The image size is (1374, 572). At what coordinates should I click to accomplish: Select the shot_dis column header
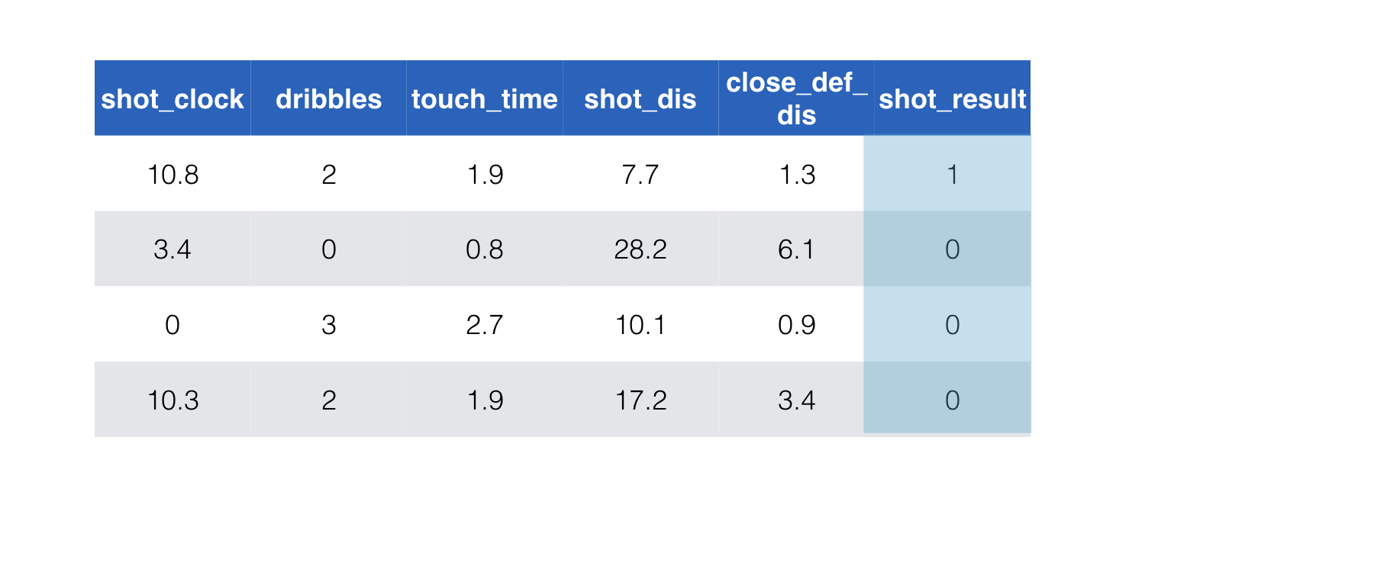coord(640,99)
